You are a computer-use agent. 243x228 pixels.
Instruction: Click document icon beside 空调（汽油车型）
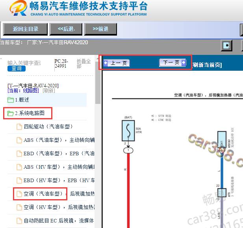tap(19, 194)
